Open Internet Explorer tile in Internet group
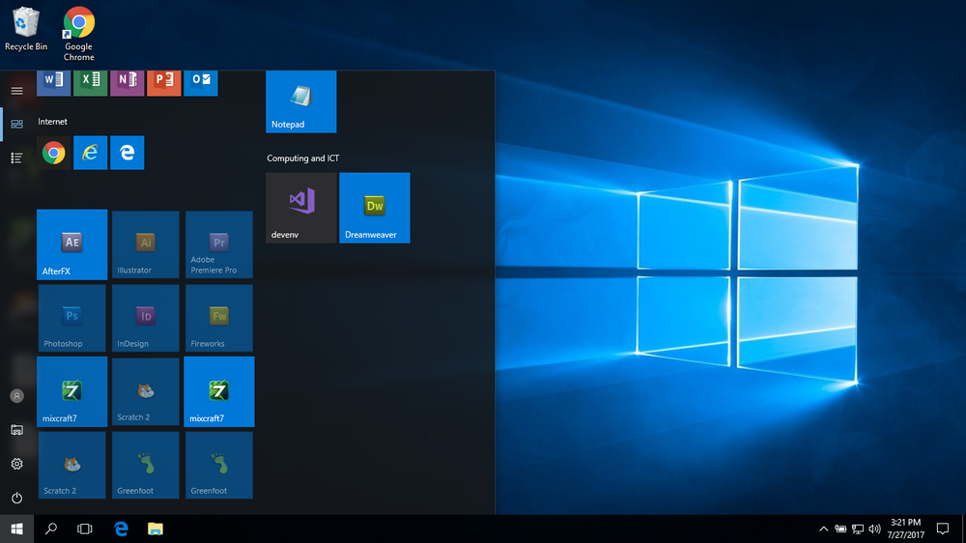Screen dimensions: 966x543 pos(91,153)
